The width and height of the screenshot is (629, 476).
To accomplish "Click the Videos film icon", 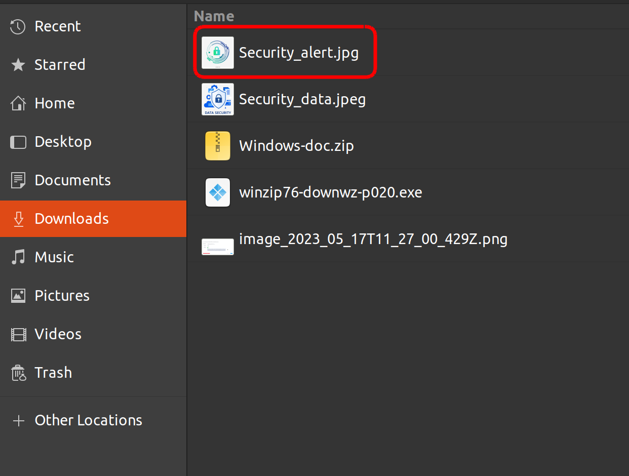I will click(x=18, y=334).
